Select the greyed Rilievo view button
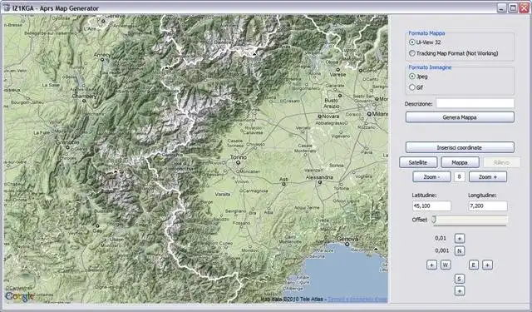Image resolution: width=532 pixels, height=312 pixels. click(x=501, y=162)
